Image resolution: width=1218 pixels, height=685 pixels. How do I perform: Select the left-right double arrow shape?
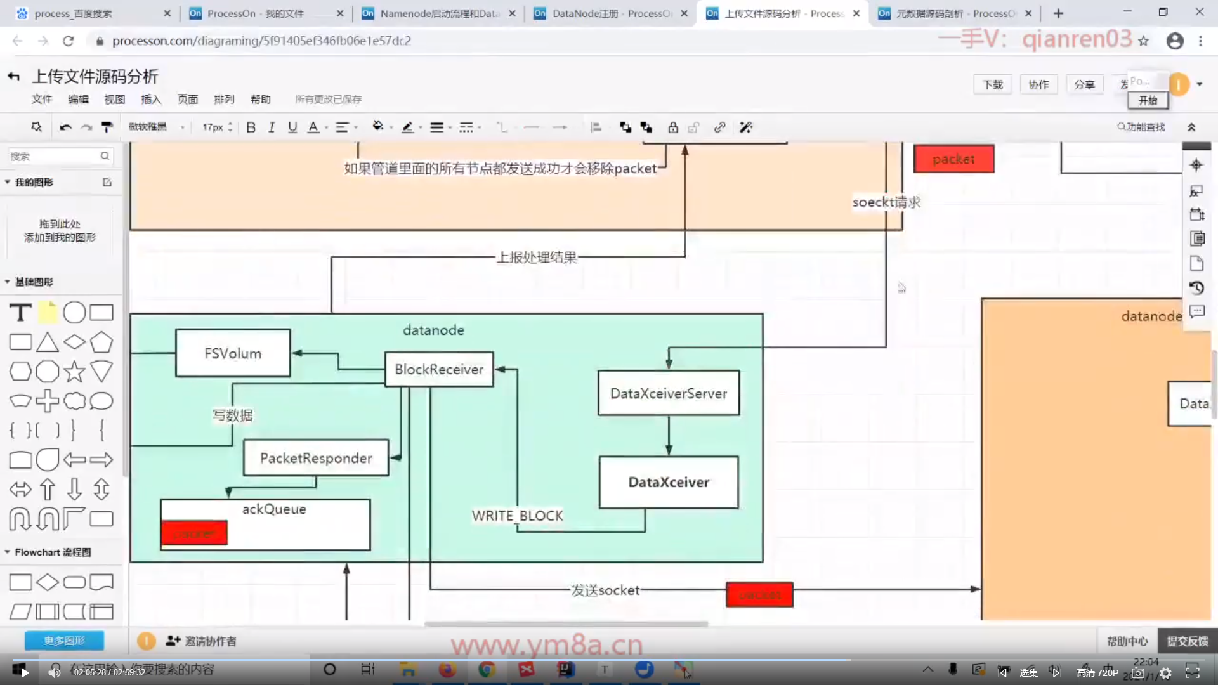pyautogui.click(x=20, y=489)
